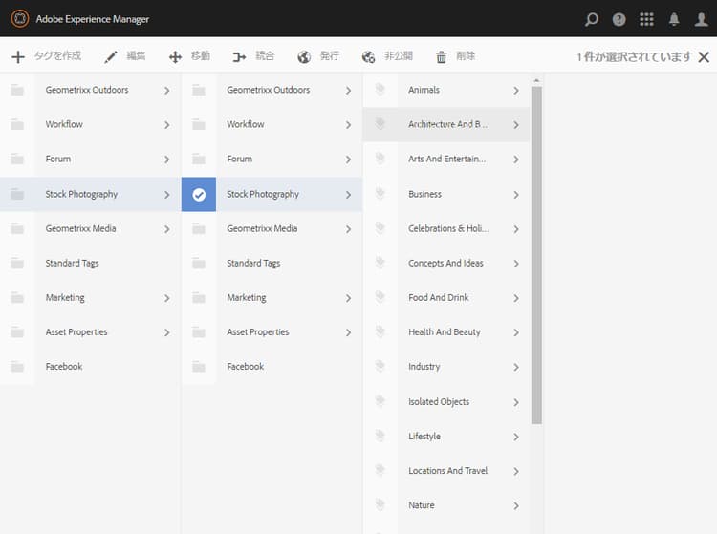
Task: Expand second-column Asset Properties chevron
Action: (348, 332)
